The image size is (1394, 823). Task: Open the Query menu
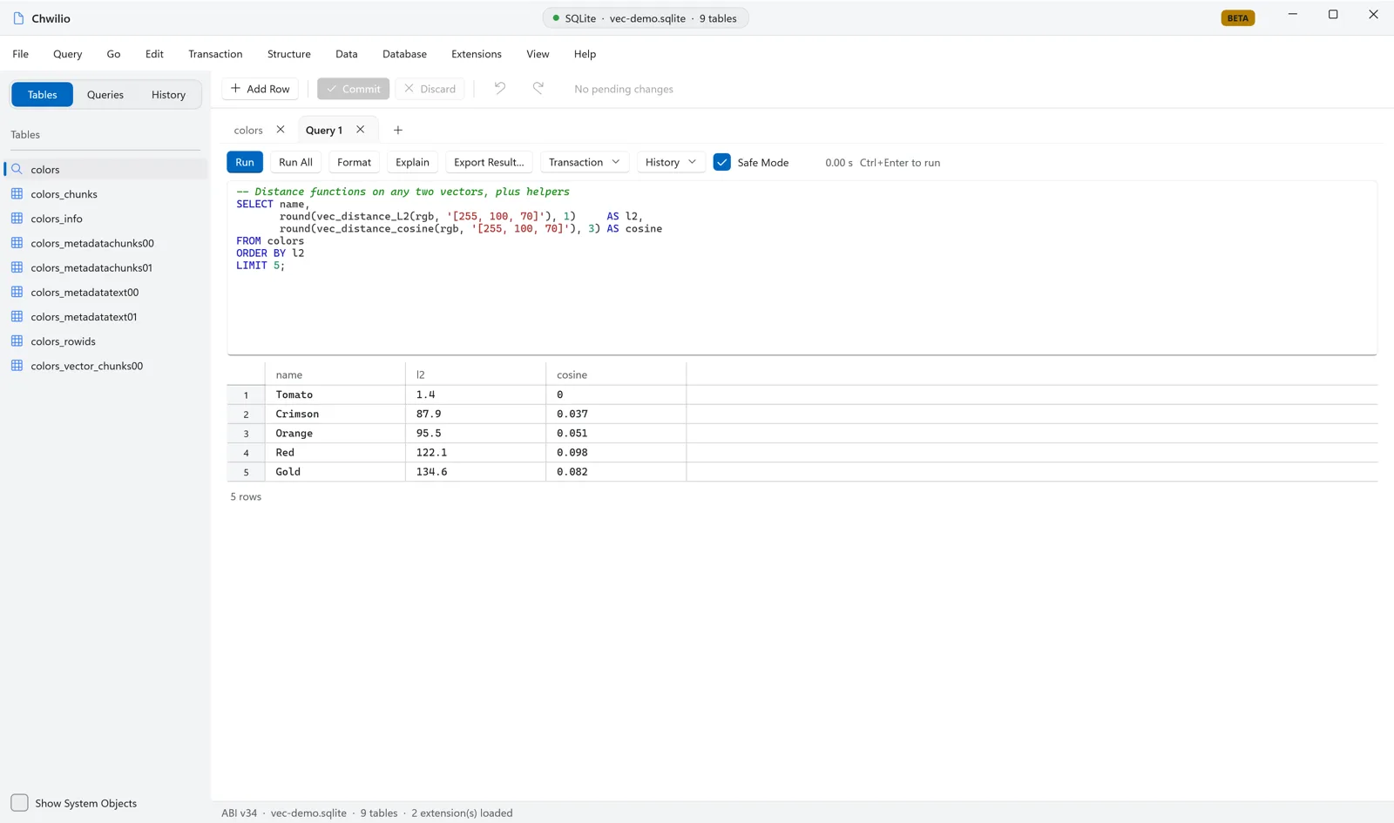(68, 54)
